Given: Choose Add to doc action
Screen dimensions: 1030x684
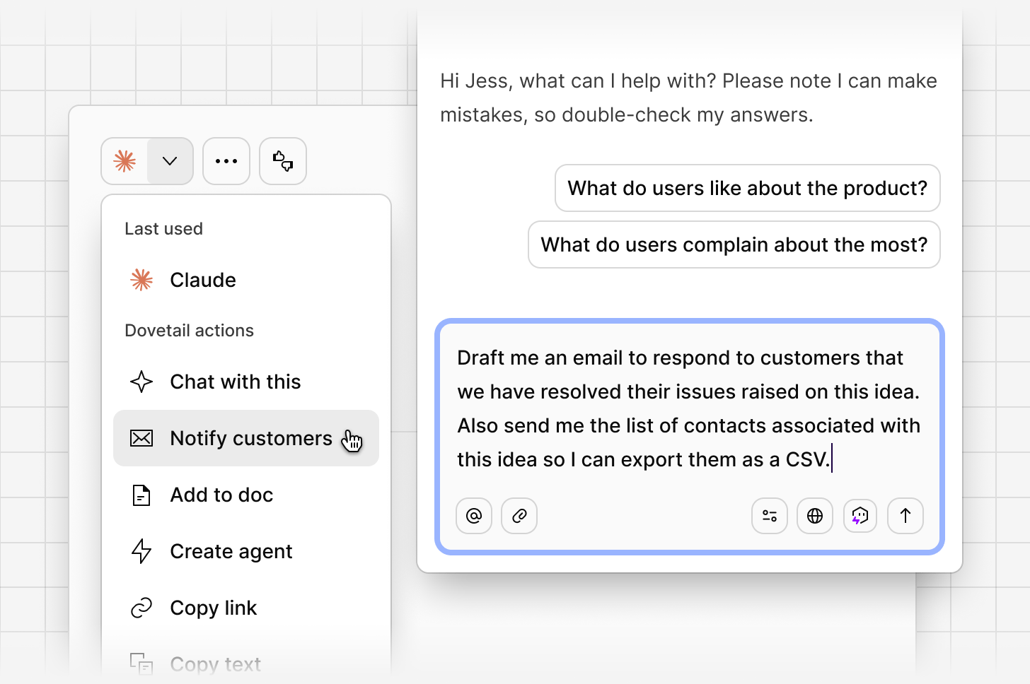Looking at the screenshot, I should pyautogui.click(x=246, y=495).
